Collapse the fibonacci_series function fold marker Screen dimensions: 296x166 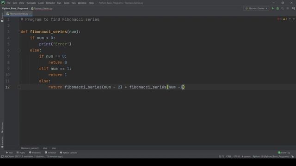point(19,32)
